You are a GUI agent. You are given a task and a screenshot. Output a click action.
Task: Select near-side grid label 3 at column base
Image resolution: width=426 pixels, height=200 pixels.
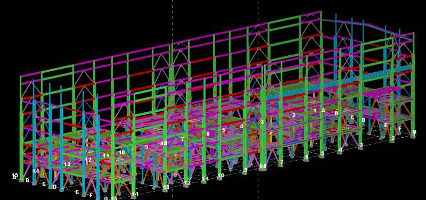[361, 145]
